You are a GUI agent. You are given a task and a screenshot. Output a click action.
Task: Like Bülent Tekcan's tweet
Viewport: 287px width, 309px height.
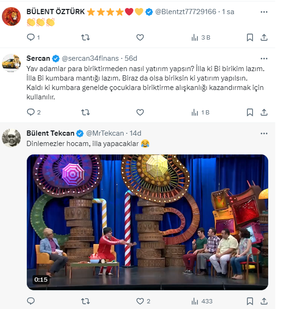click(x=139, y=301)
